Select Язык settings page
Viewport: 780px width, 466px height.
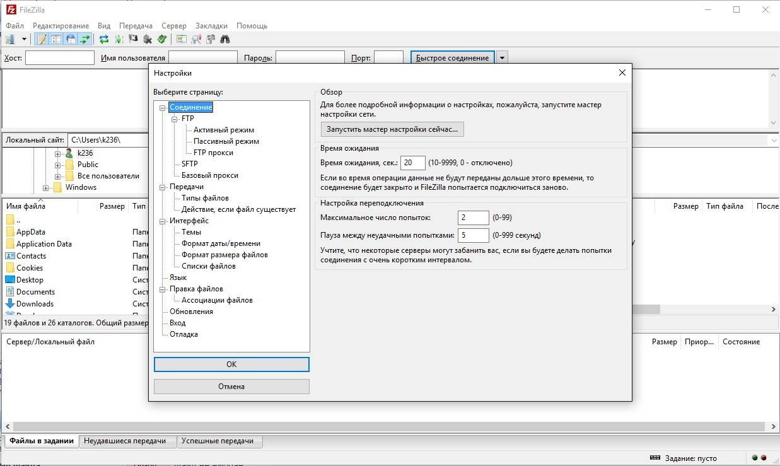pyautogui.click(x=178, y=277)
